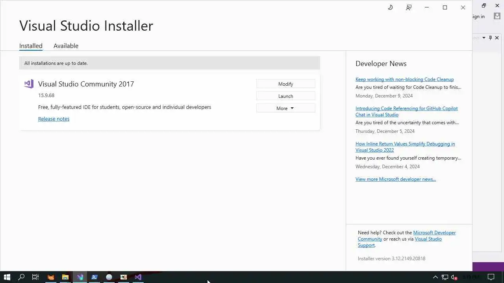Maximize the Visual Studio Installer window
Viewport: 504px width, 283px height.
[445, 7]
